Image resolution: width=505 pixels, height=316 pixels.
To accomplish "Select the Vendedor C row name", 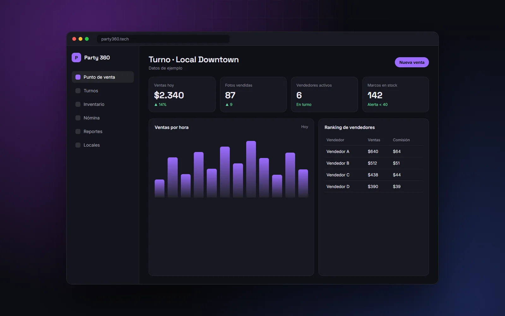I will (x=338, y=175).
